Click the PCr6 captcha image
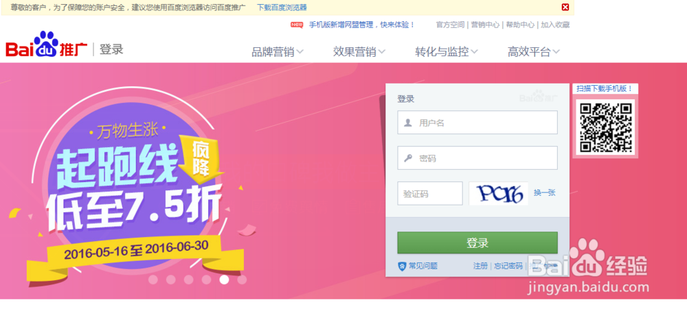Image resolution: width=687 pixels, height=311 pixels. [499, 193]
